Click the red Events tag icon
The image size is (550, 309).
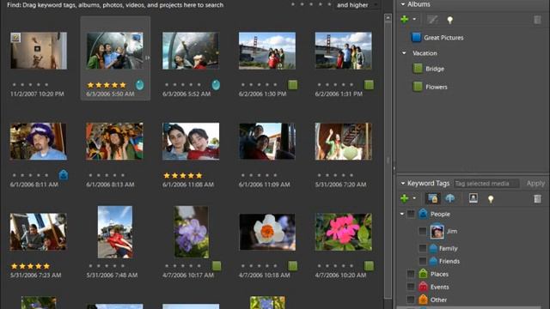(423, 287)
